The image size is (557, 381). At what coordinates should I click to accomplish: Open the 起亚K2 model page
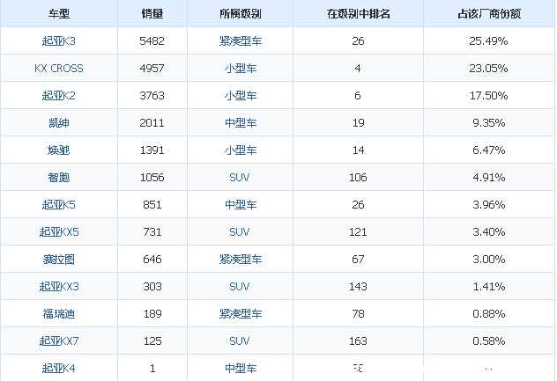point(59,95)
